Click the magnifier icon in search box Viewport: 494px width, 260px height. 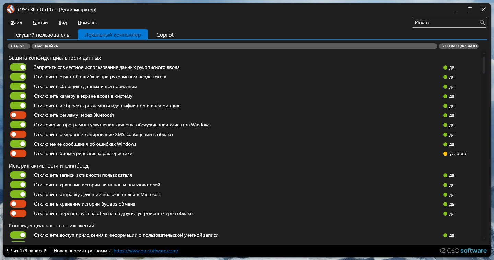tap(482, 22)
